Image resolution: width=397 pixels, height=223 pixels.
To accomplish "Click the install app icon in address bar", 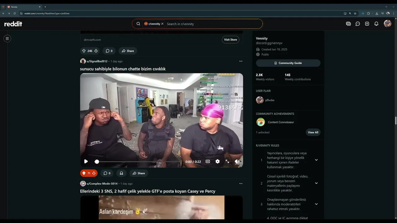I will pyautogui.click(x=345, y=13).
